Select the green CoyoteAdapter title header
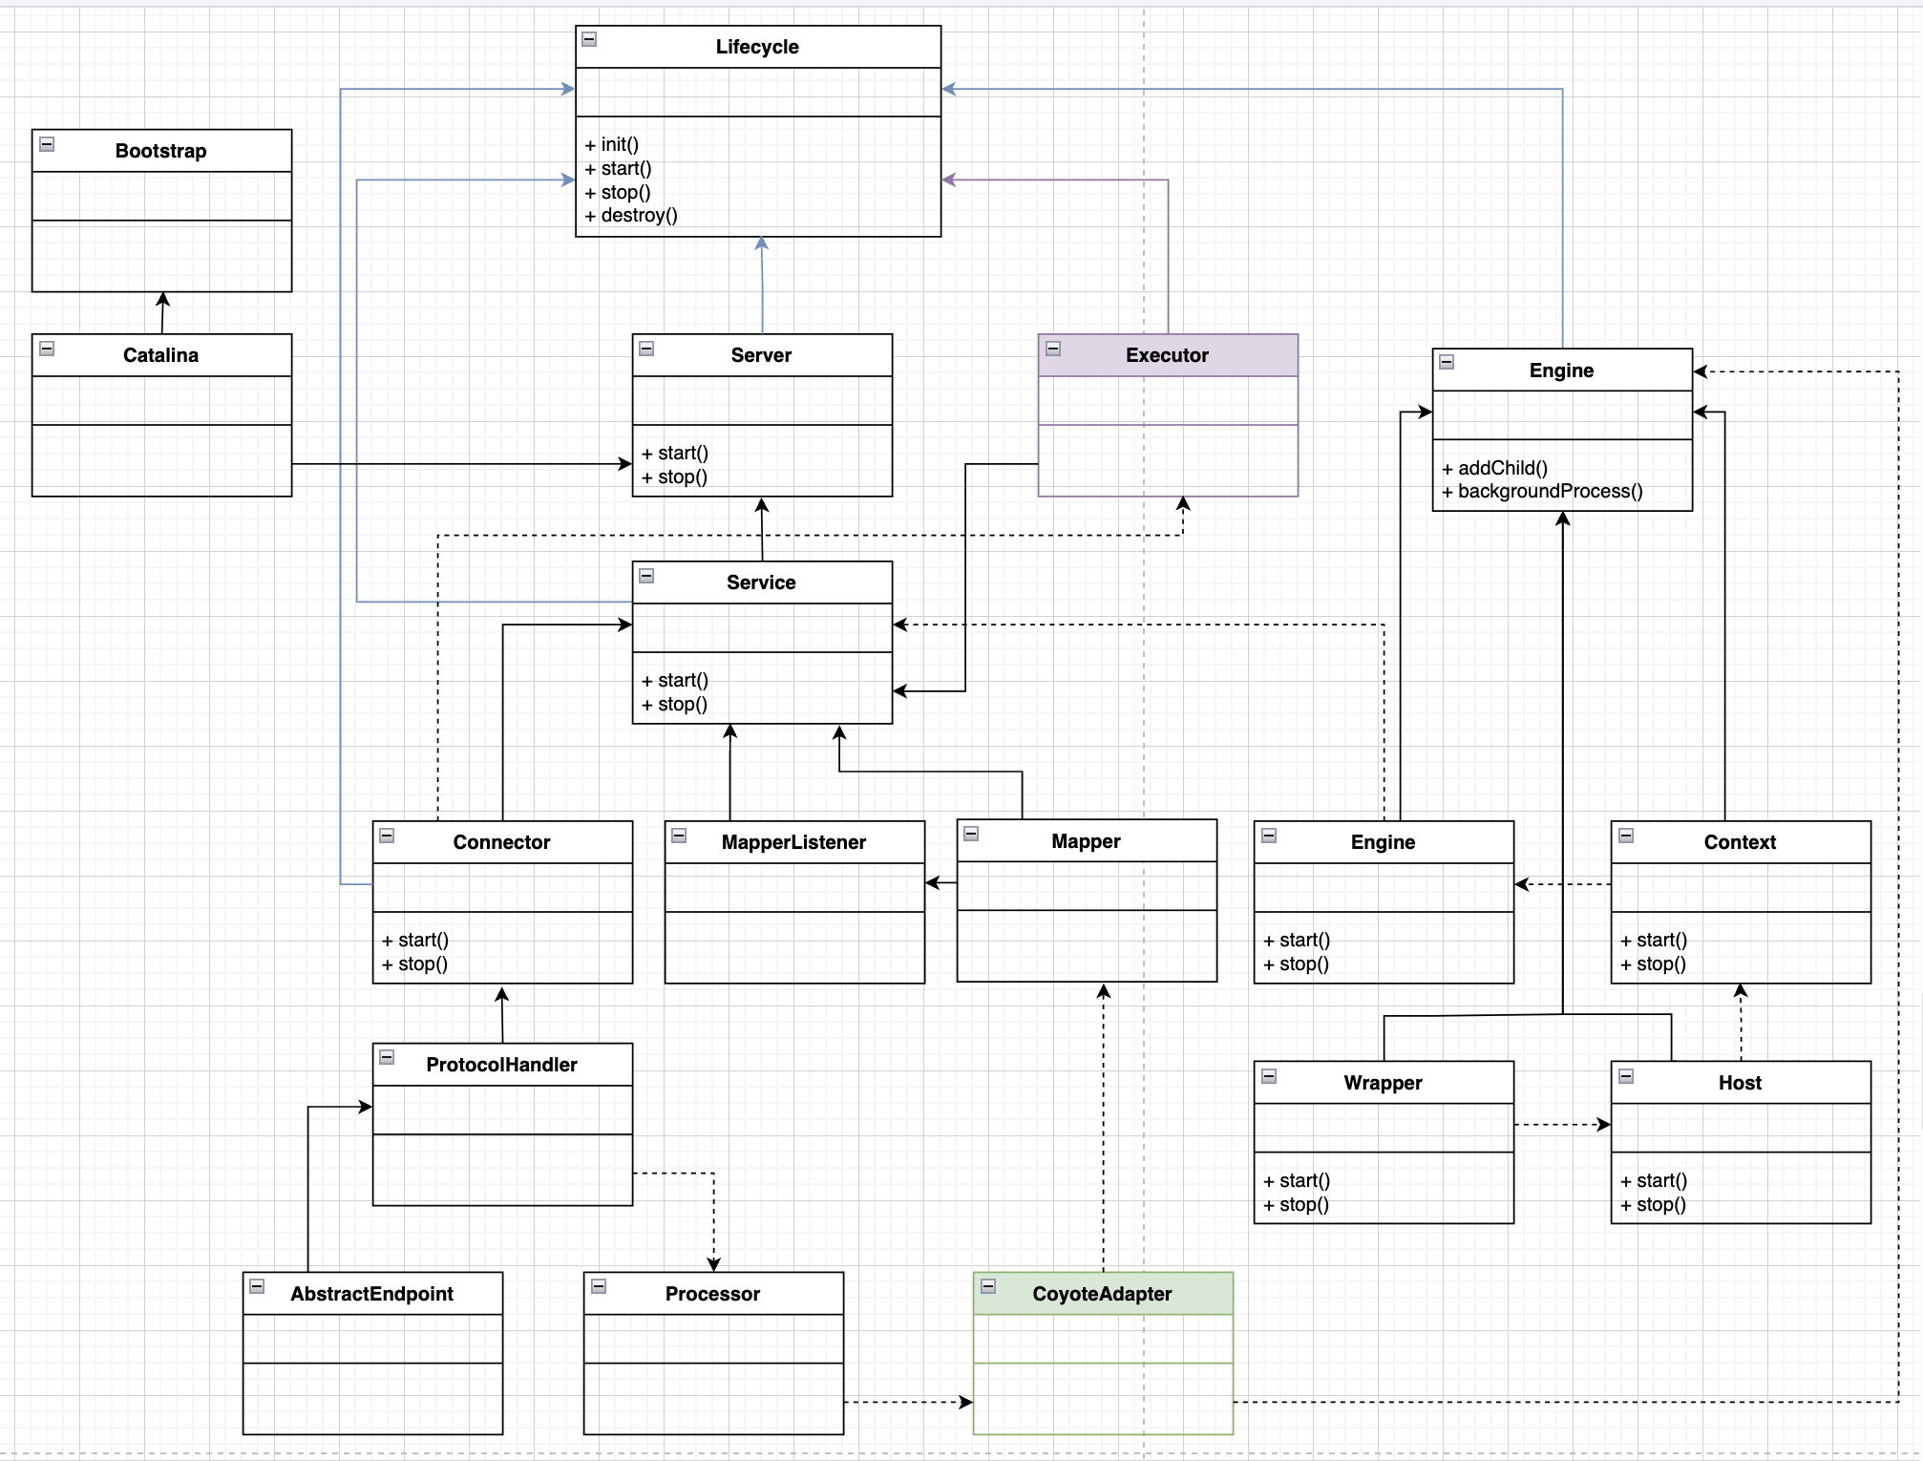Screen dimensions: 1923x1461 (1102, 1294)
